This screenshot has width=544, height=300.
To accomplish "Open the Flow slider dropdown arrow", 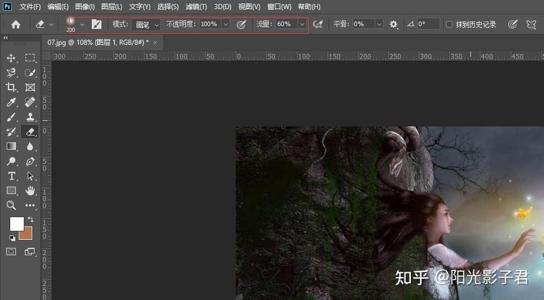I will (x=302, y=25).
